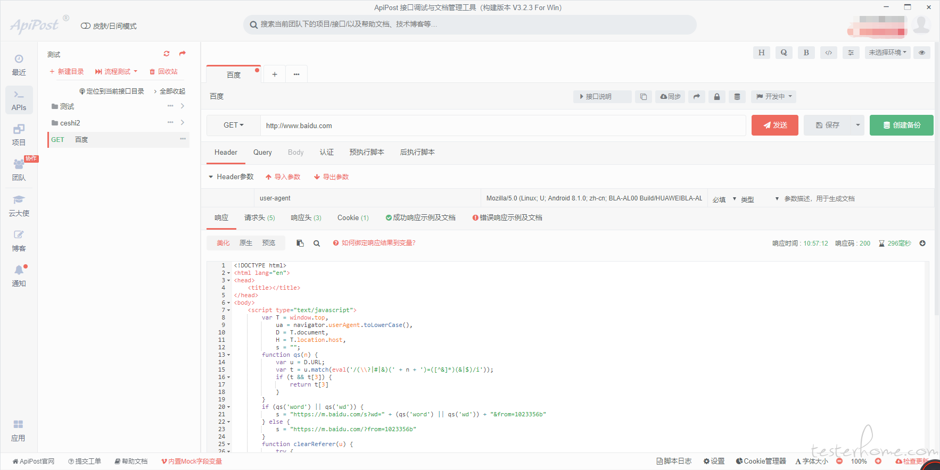940x470 pixels.
Task: Click the lock icon for the 百度 interface
Action: tap(716, 97)
